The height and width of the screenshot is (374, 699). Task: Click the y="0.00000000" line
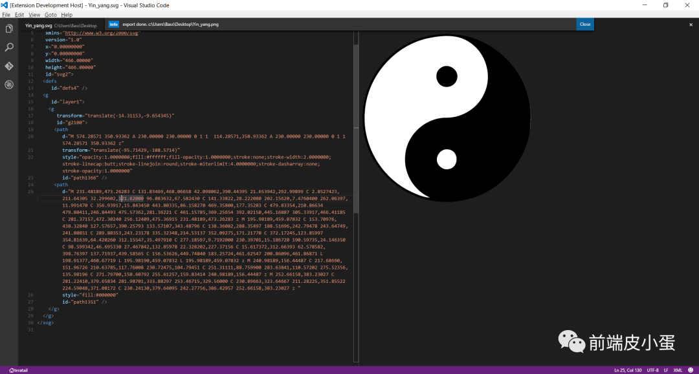(x=65, y=54)
